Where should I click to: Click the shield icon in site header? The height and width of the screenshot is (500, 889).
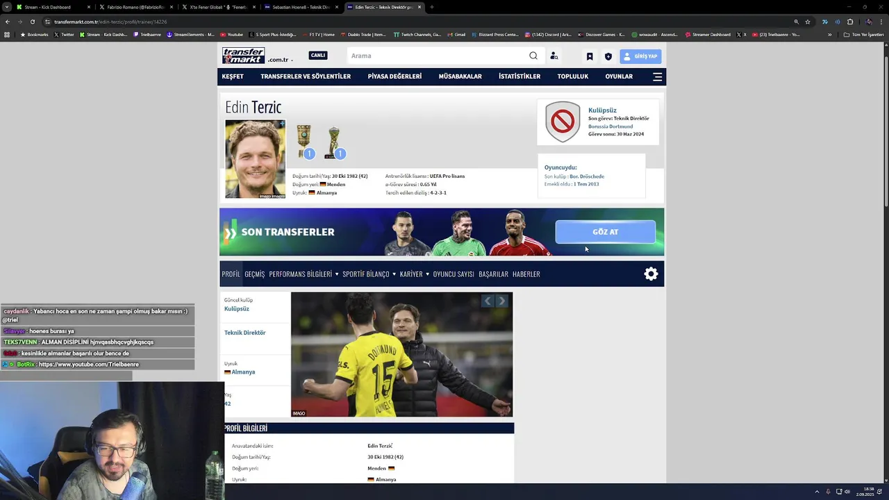coord(608,56)
